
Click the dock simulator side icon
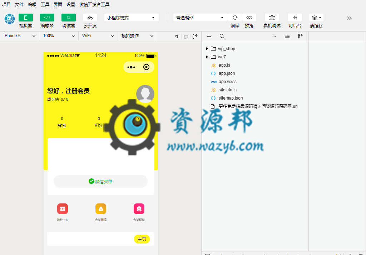coord(195,36)
